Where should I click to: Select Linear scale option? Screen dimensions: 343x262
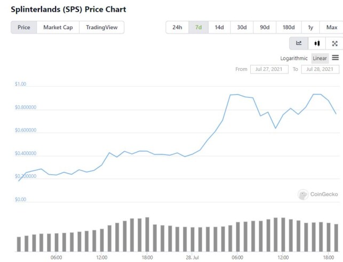pos(320,58)
